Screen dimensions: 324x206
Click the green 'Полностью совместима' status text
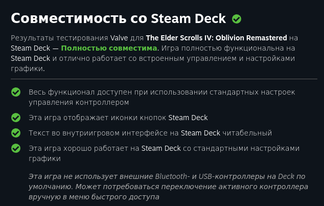pyautogui.click(x=109, y=48)
